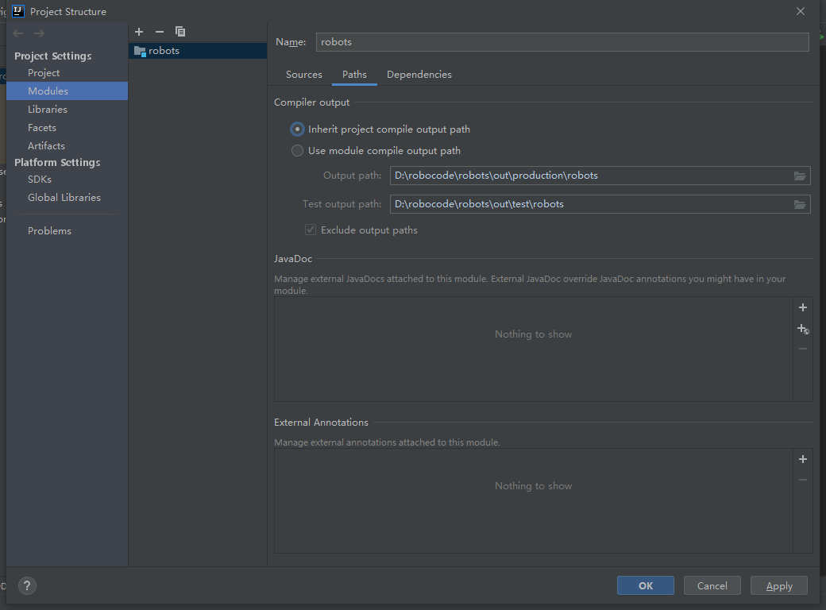Select the robots module in list
Screen dimensions: 826x610
[x=198, y=51]
